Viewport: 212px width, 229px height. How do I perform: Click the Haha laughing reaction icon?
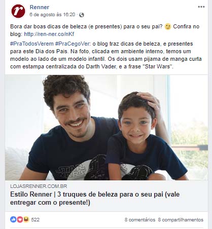click(26, 219)
